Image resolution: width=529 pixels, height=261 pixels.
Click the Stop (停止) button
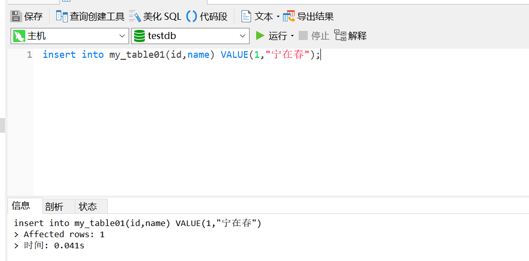(314, 35)
